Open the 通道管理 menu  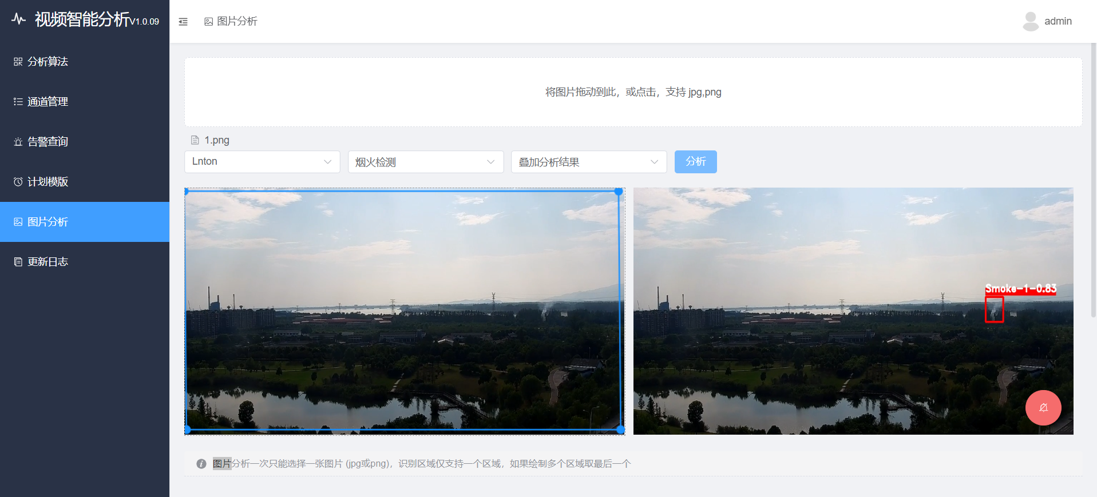(x=85, y=102)
